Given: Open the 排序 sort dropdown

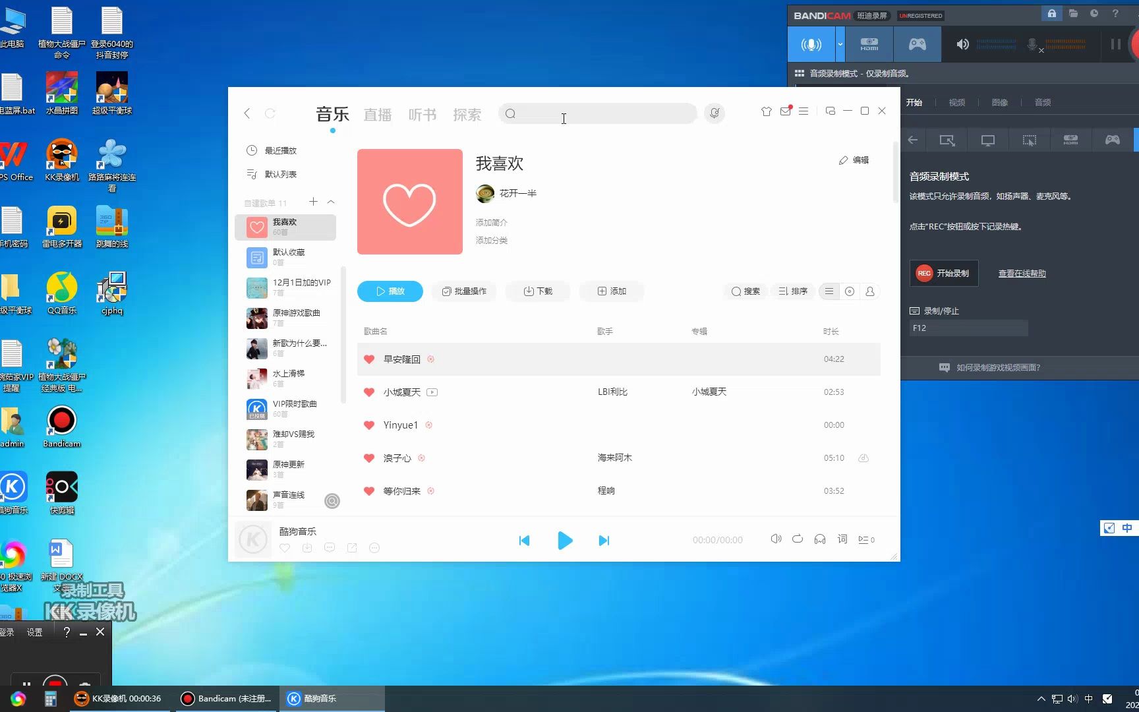Looking at the screenshot, I should [x=793, y=291].
